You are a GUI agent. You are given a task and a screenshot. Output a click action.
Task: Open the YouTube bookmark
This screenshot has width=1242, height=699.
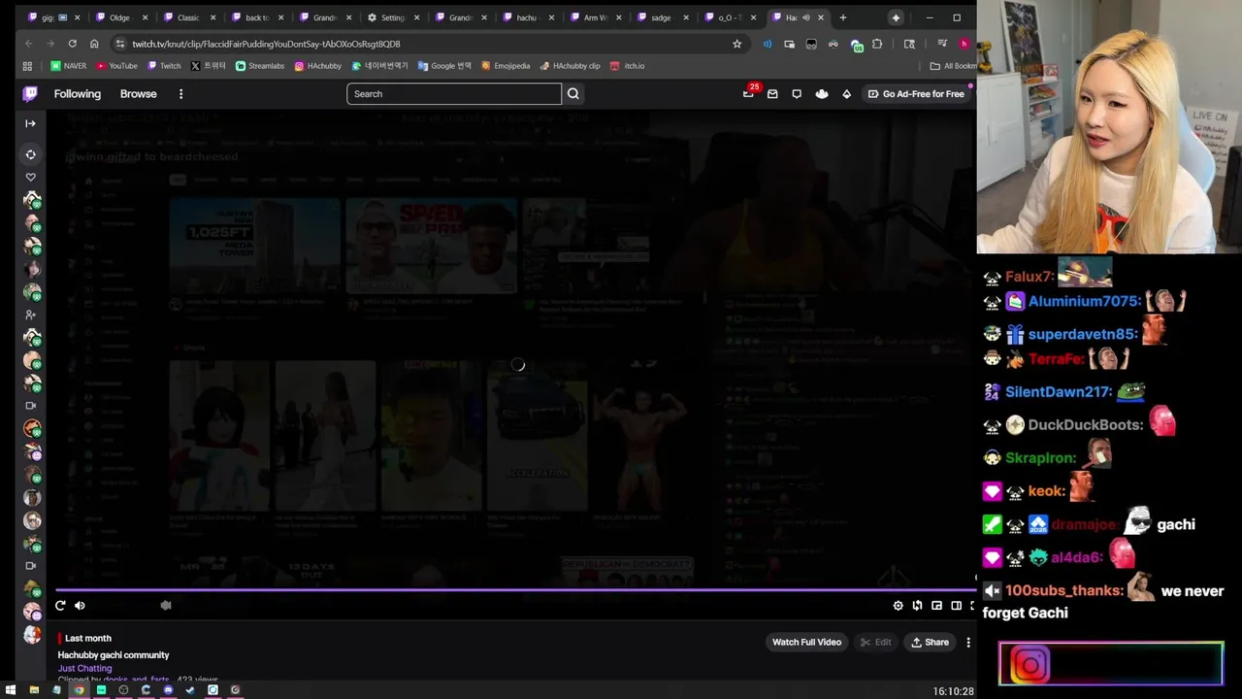point(116,66)
